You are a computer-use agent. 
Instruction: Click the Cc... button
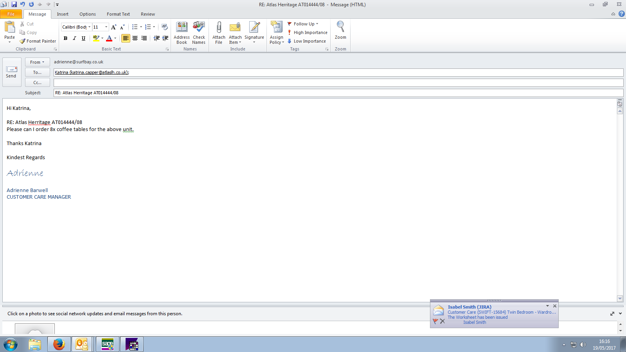point(37,83)
